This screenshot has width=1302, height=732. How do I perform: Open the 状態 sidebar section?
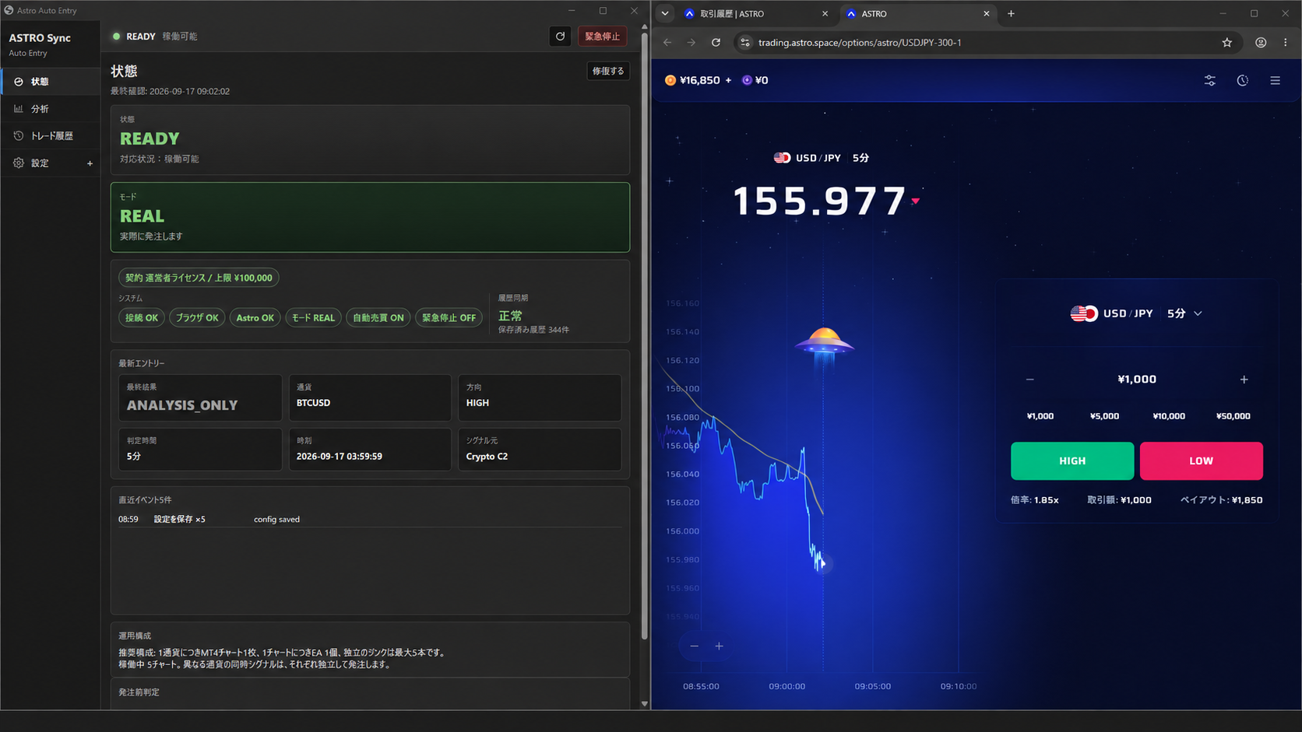coord(50,82)
